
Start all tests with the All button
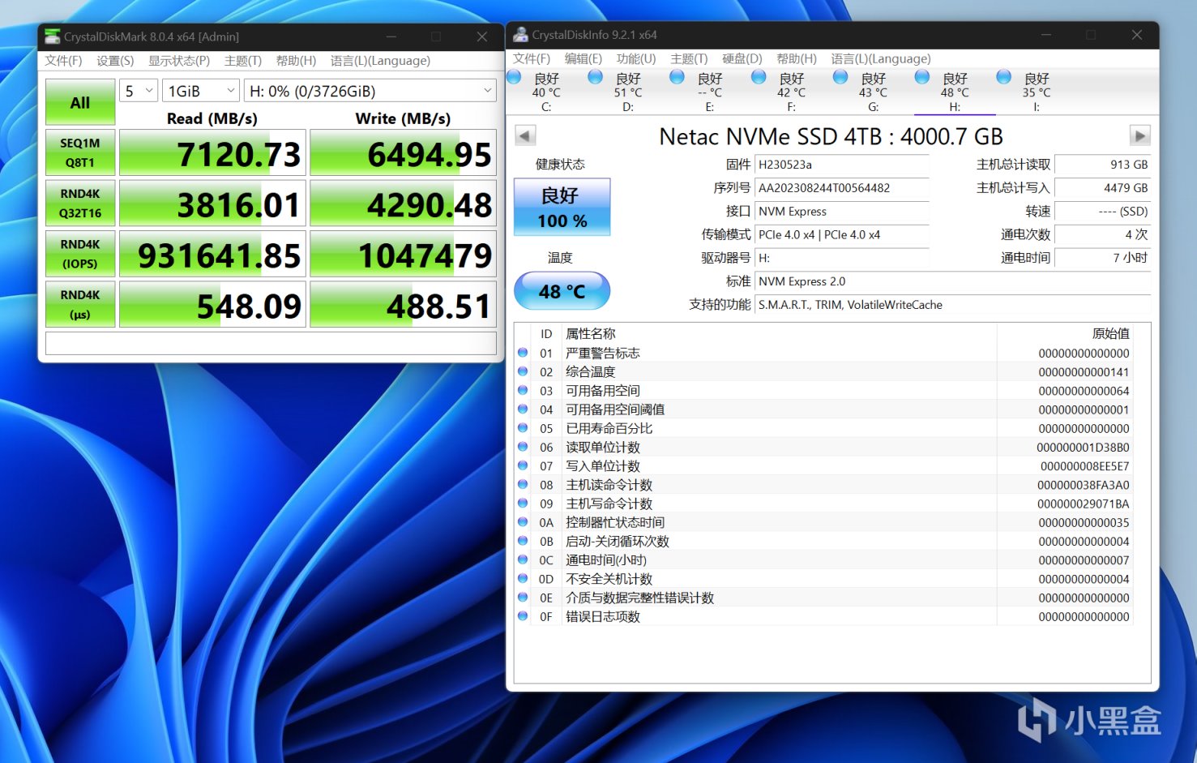(79, 103)
